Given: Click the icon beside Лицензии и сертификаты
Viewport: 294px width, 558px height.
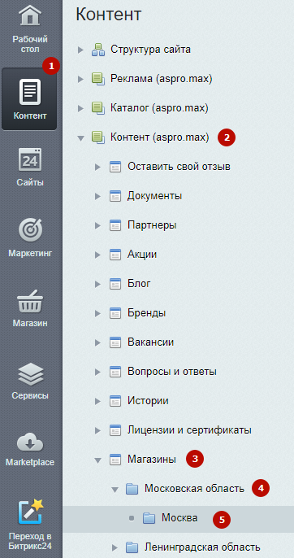Looking at the screenshot, I should pos(115,430).
